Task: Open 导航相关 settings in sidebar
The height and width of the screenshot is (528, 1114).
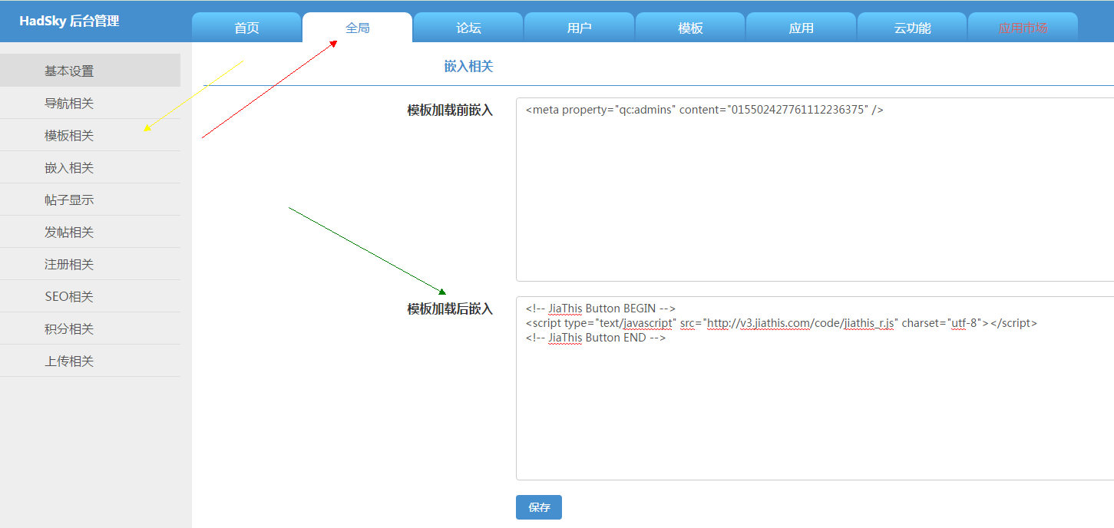Action: 90,103
